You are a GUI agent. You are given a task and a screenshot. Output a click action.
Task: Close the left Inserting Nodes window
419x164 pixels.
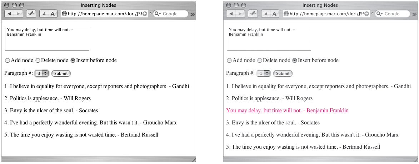click(8, 5)
